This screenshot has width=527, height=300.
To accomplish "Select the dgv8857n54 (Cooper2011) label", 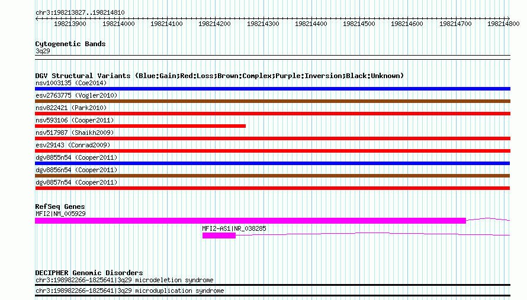I will [x=76, y=182].
